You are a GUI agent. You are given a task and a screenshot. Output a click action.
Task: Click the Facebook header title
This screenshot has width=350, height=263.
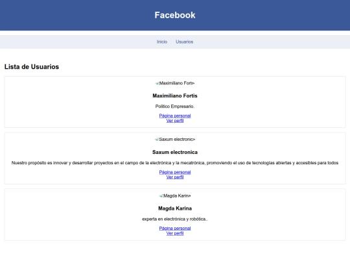175,15
